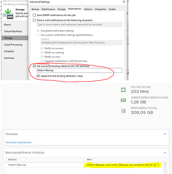
Task: Uncheck Set successful backup details to VM attribute
Action: point(34,66)
